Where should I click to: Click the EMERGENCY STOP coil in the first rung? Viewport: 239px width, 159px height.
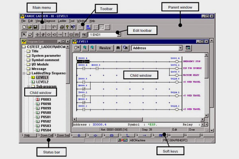click(x=176, y=62)
